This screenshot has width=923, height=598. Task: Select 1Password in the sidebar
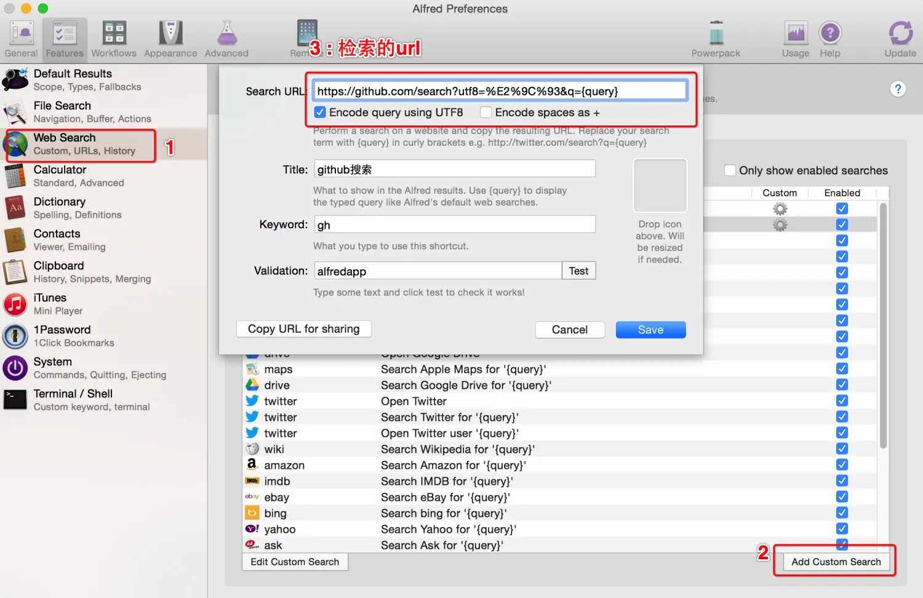[x=103, y=336]
